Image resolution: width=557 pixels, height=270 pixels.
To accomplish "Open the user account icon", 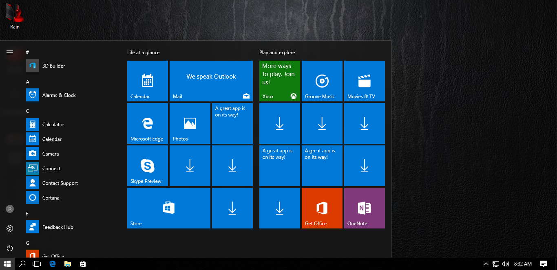I will click(x=10, y=209).
